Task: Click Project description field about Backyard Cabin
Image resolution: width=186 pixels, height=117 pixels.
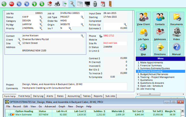Action: pos(75,84)
